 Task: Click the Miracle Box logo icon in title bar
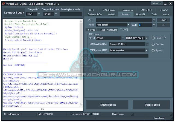point(4,4)
